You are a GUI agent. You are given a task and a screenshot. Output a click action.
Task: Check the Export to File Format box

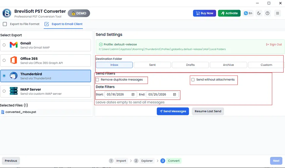pos(5,24)
